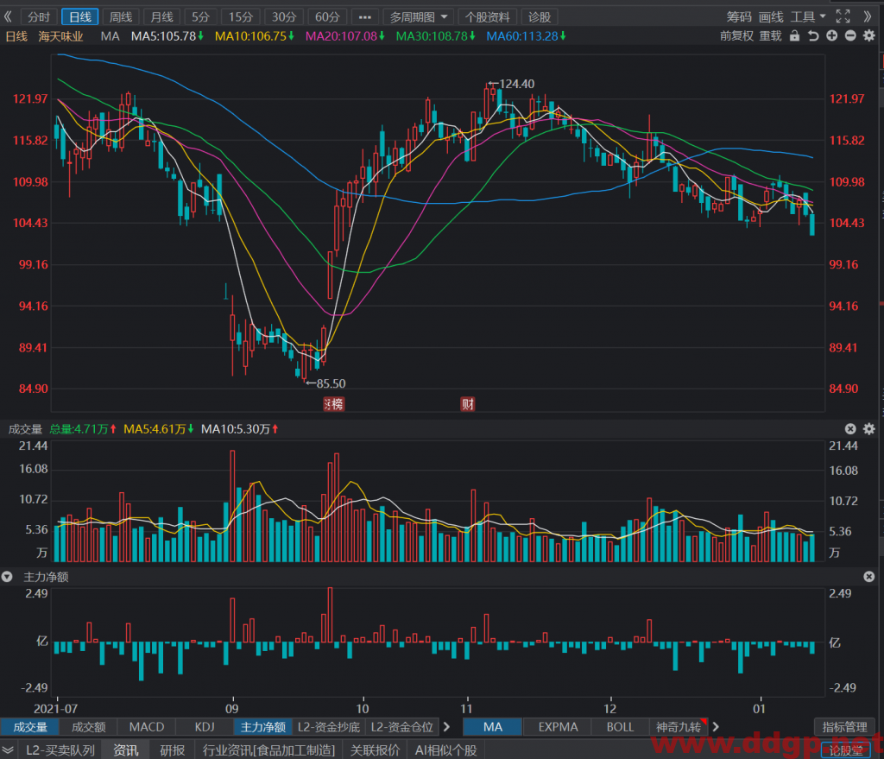
Task: Activate 画线 drawing tools
Action: click(x=771, y=17)
